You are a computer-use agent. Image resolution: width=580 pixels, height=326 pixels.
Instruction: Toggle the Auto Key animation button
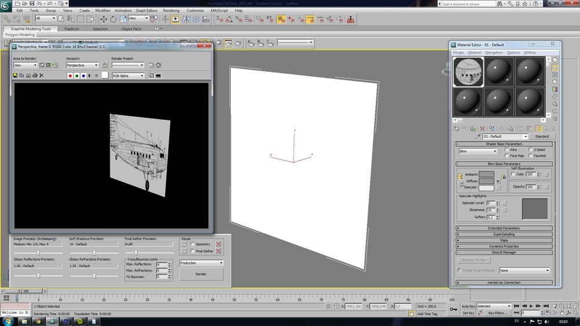pos(468,306)
